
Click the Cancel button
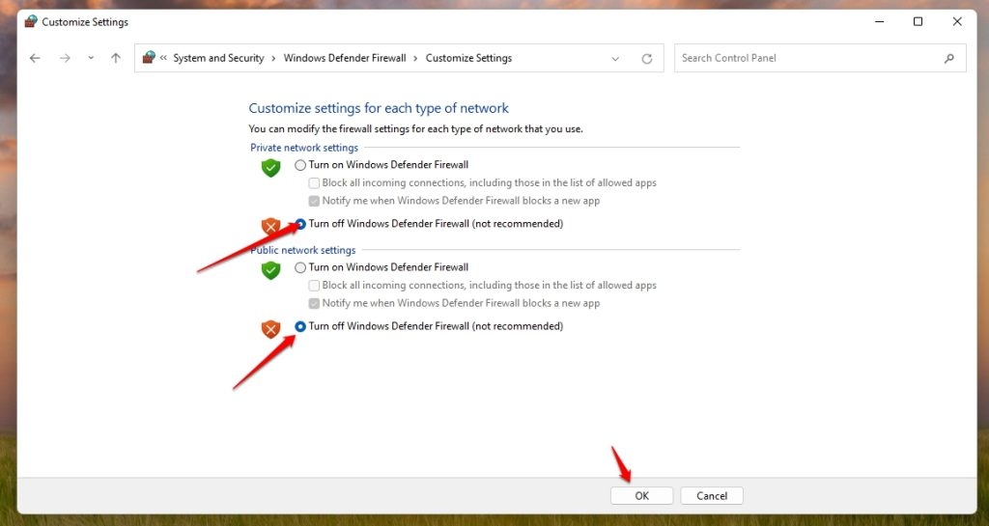click(x=712, y=496)
